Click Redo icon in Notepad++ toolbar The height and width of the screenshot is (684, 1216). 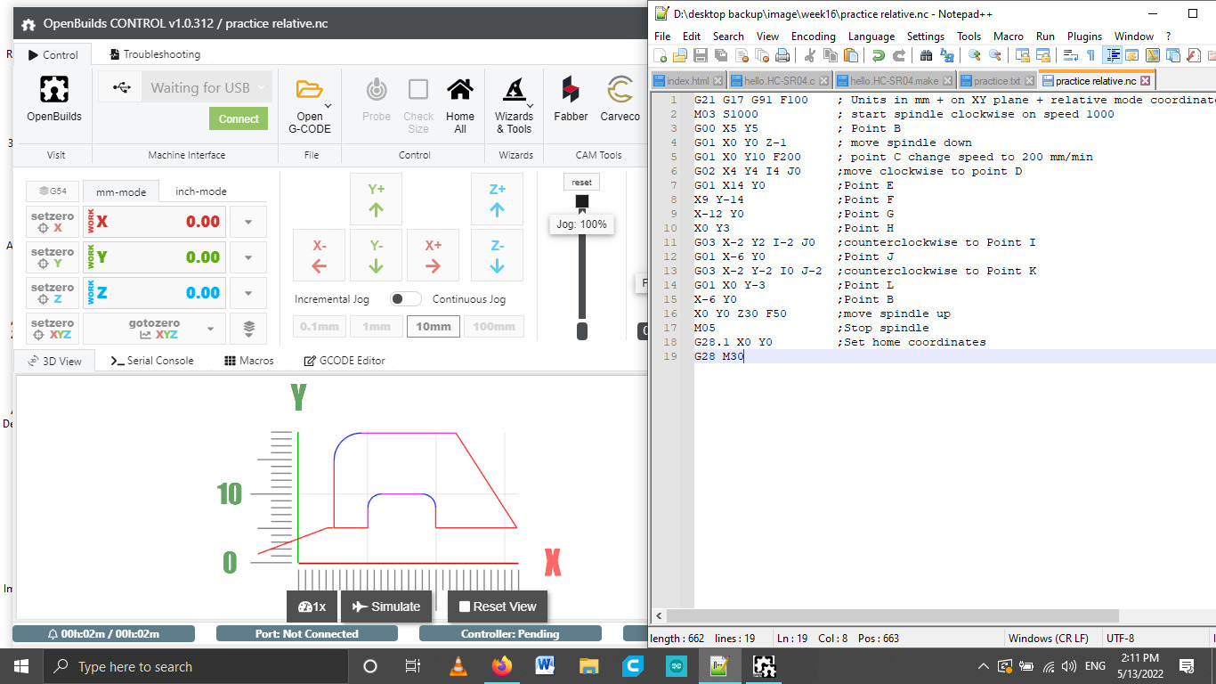899,55
